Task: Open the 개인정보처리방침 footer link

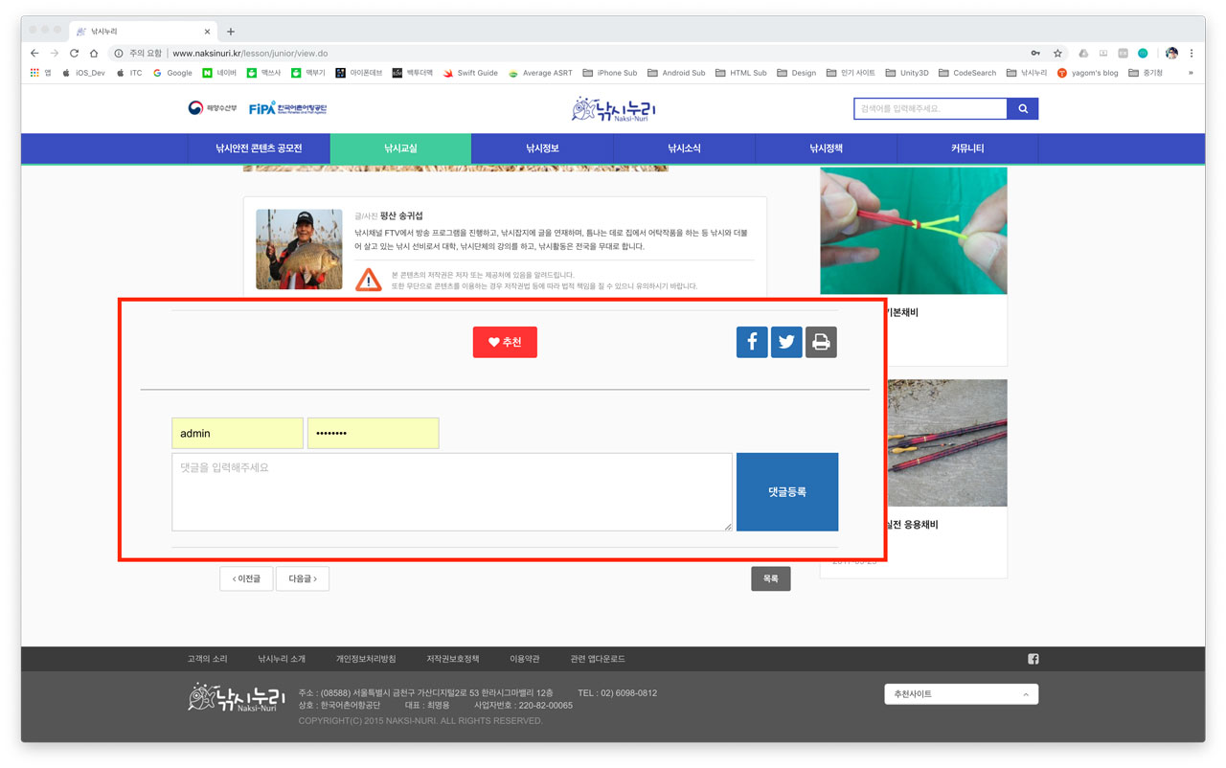Action: coord(366,659)
